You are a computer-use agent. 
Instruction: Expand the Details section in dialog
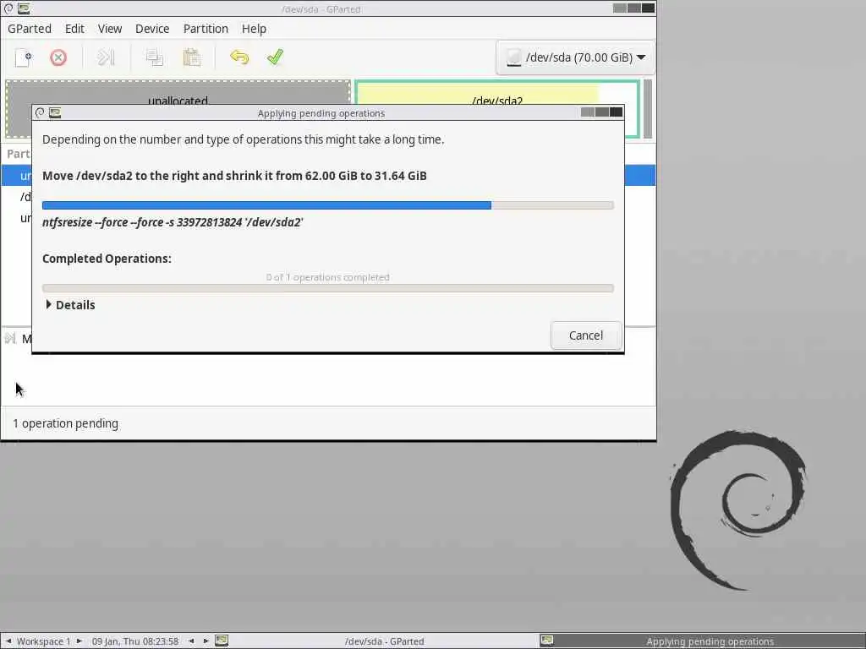(x=71, y=304)
